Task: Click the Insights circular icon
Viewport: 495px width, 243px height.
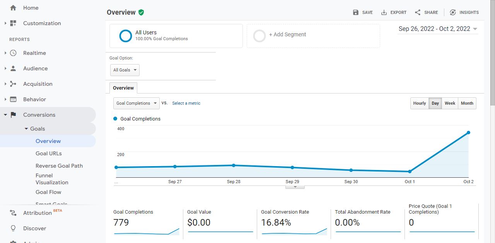Action: pyautogui.click(x=453, y=12)
